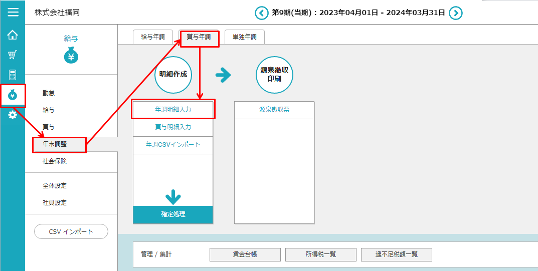The width and height of the screenshot is (538, 271).
Task: Open 社会保険 menu item
Action: (55, 161)
